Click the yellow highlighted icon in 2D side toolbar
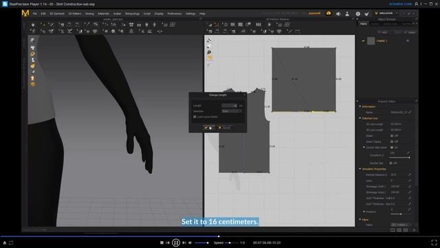The height and width of the screenshot is (248, 440). click(209, 58)
